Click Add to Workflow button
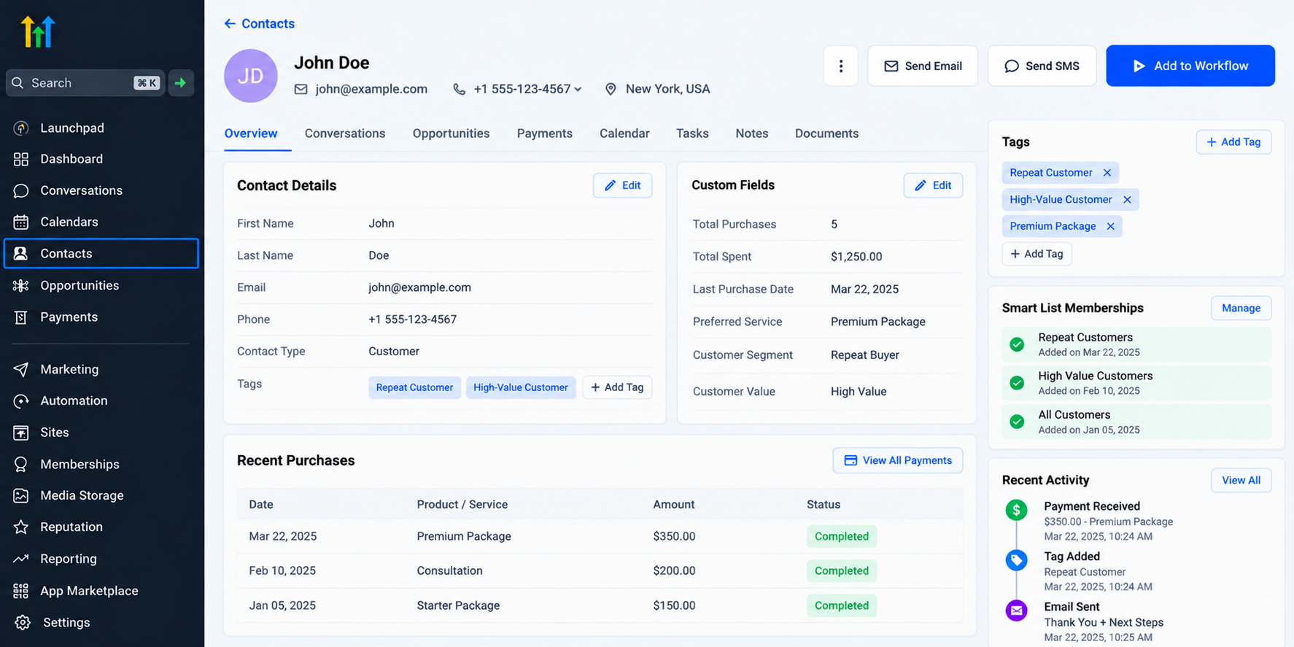 [1190, 66]
